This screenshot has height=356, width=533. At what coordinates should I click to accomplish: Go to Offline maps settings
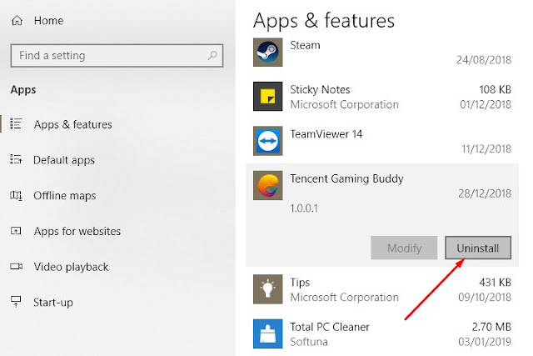[x=65, y=196]
